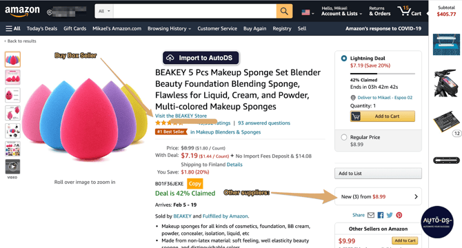The height and width of the screenshot is (248, 462).
Task: Play the product video thumbnail
Action: [12, 167]
